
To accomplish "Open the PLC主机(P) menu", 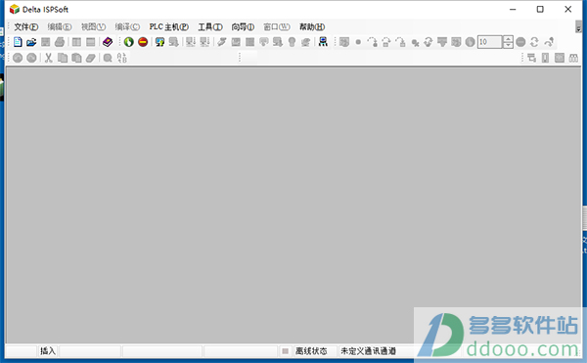I will pos(169,27).
